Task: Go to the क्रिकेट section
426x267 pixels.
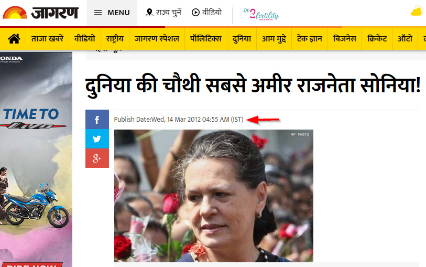Action: [x=377, y=39]
